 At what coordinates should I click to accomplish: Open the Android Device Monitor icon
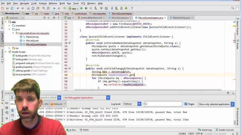(x=126, y=8)
